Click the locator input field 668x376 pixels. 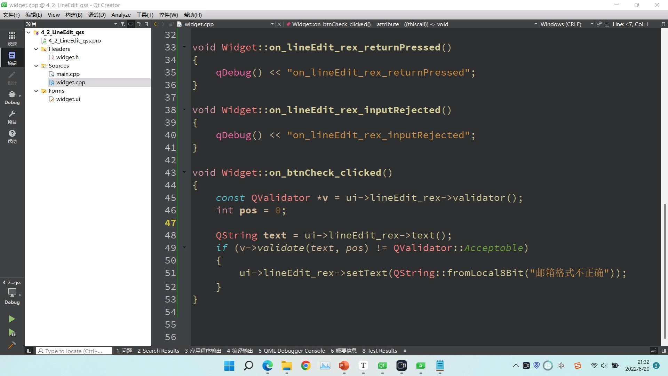click(74, 351)
